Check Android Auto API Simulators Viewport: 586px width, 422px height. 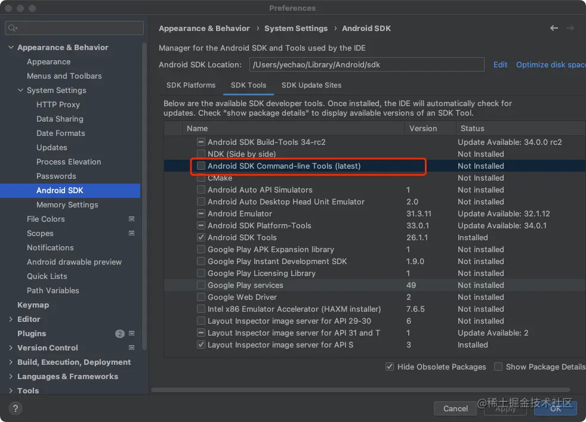201,190
